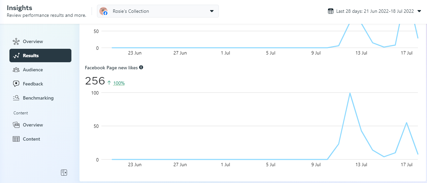Click the Benchmarking magnifier icon
427x183 pixels.
point(16,98)
